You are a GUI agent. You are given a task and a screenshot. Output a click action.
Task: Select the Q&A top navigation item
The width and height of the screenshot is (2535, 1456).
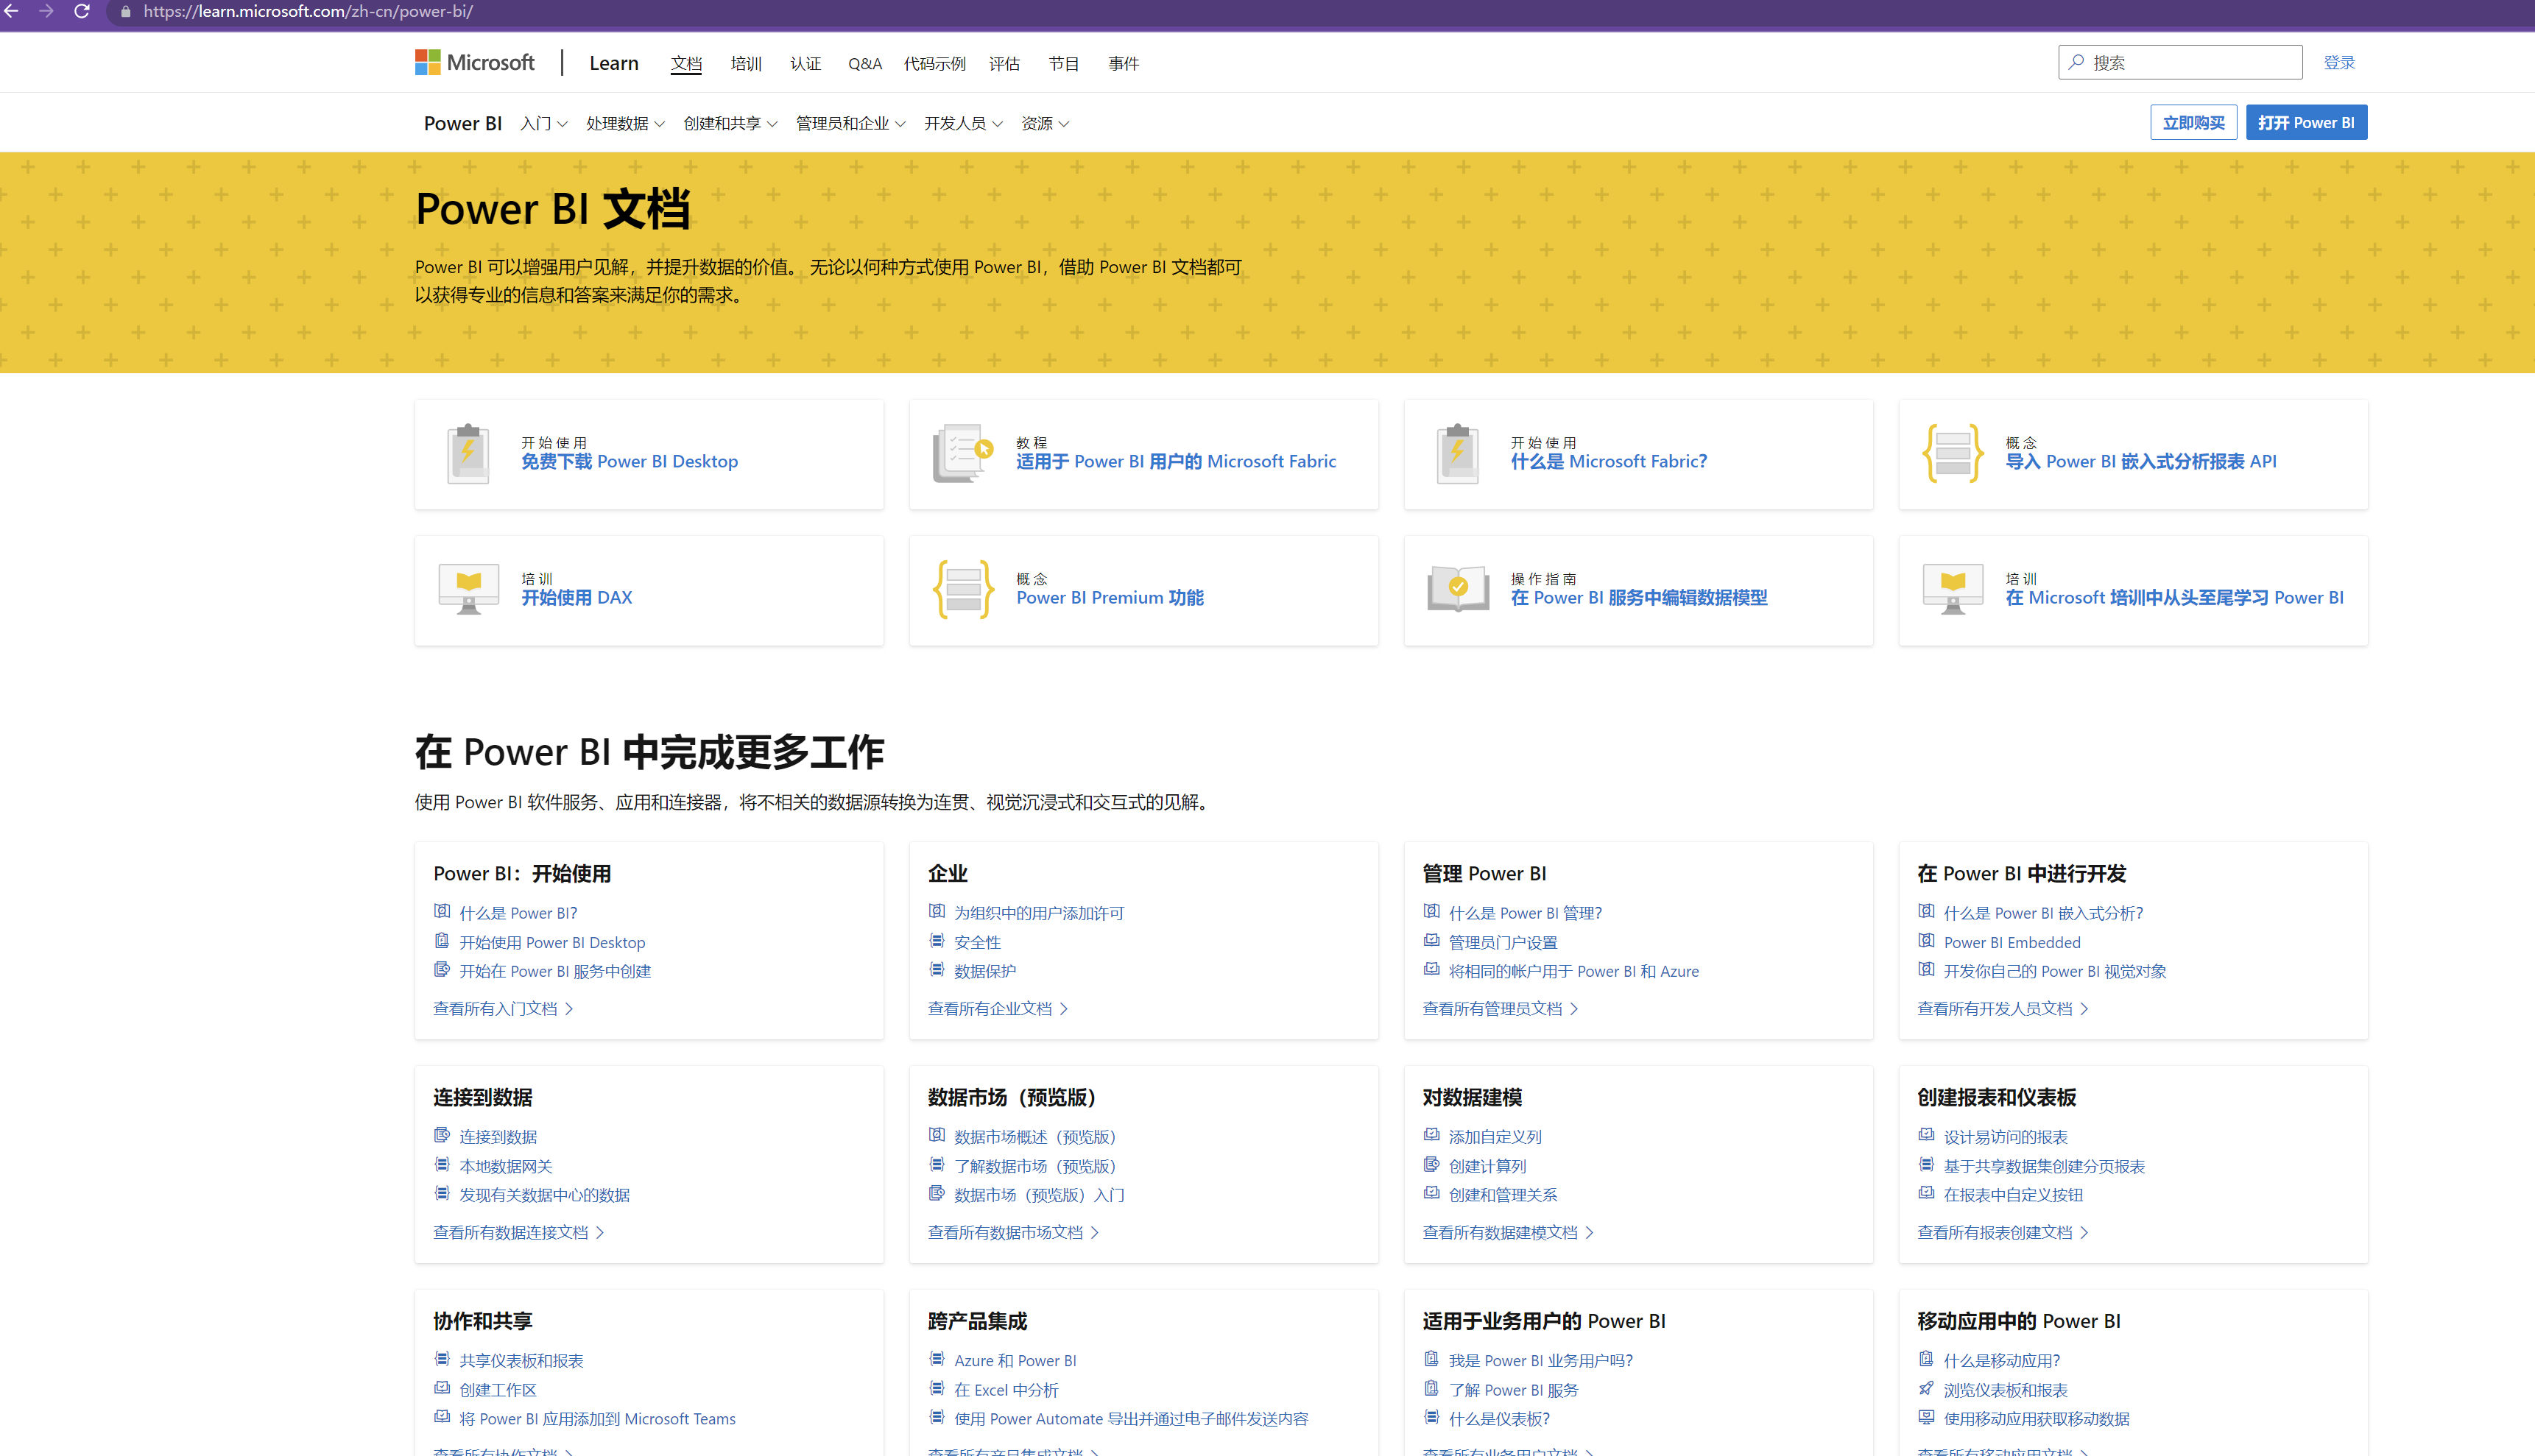coord(864,63)
